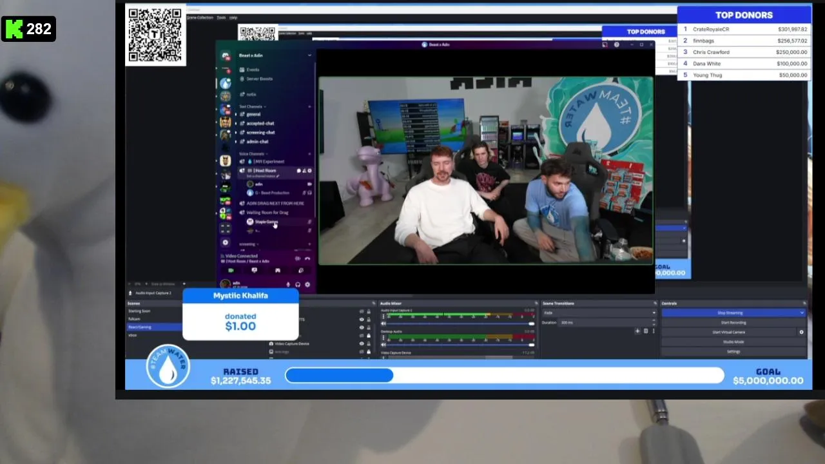
Task: Click transition Duration 300 ms field
Action: [608, 323]
